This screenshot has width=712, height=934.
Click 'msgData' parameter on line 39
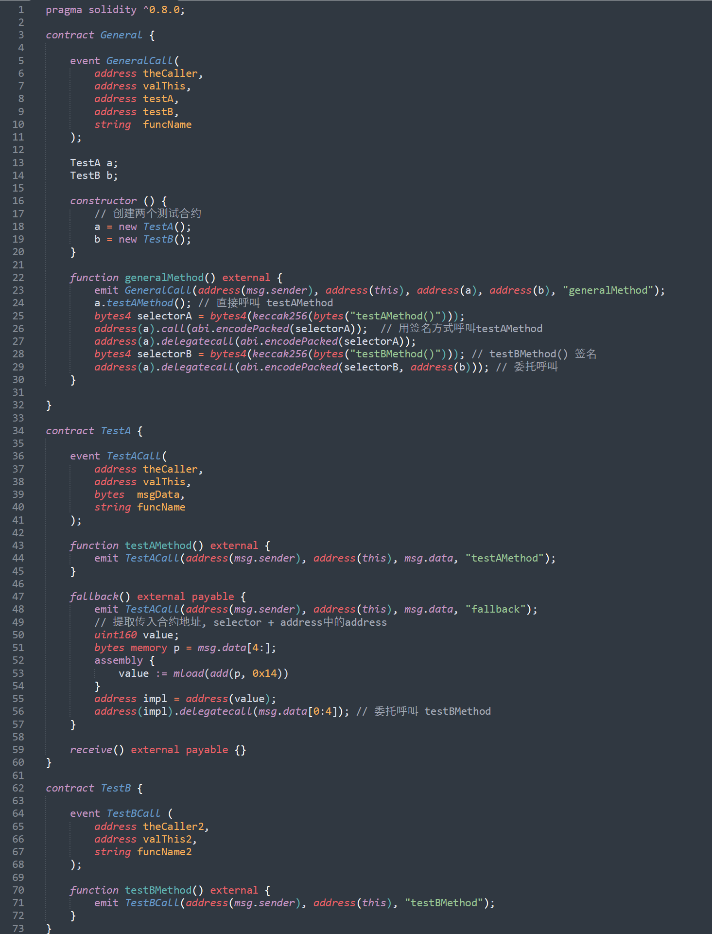pyautogui.click(x=158, y=494)
